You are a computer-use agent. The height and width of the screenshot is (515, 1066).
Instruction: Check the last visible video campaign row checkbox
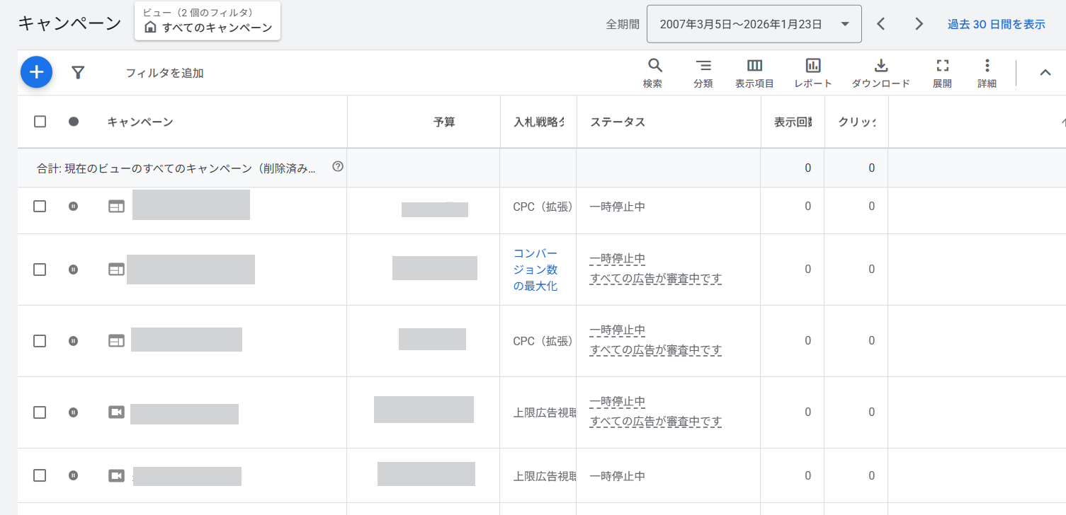(x=40, y=475)
